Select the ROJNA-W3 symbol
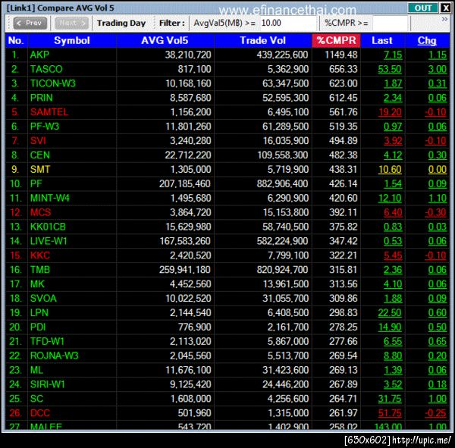 (55, 356)
